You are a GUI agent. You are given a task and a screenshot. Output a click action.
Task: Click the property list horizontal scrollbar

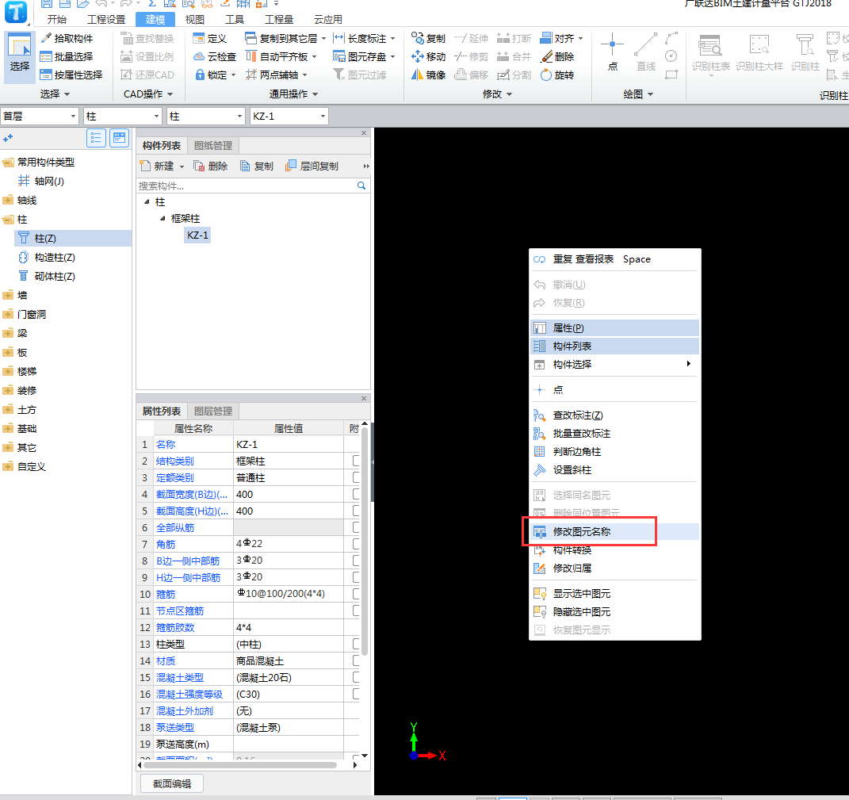click(x=241, y=765)
